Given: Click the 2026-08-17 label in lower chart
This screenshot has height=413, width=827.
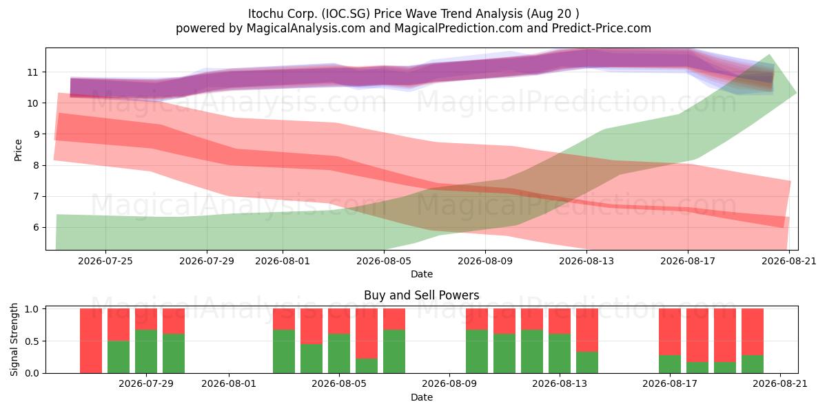Looking at the screenshot, I should (670, 384).
